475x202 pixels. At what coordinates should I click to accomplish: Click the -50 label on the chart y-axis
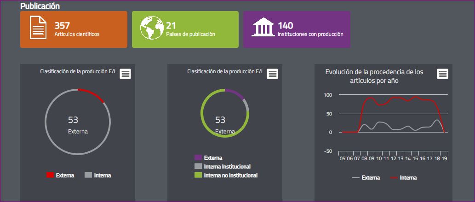(x=328, y=151)
